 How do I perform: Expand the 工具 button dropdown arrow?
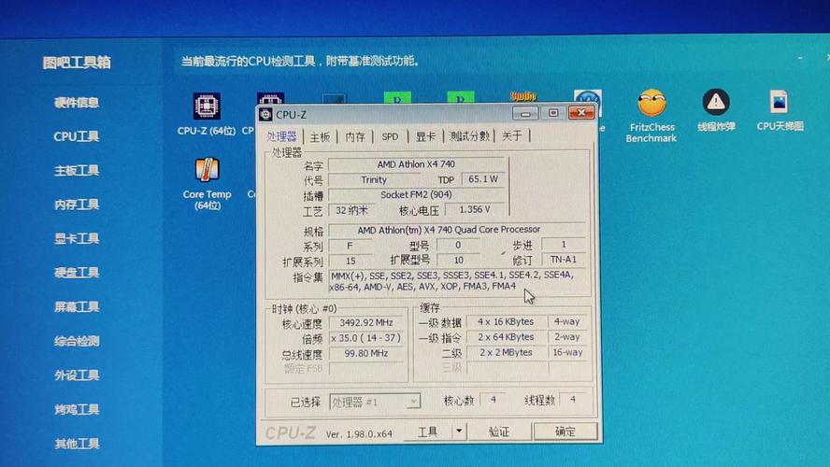459,432
